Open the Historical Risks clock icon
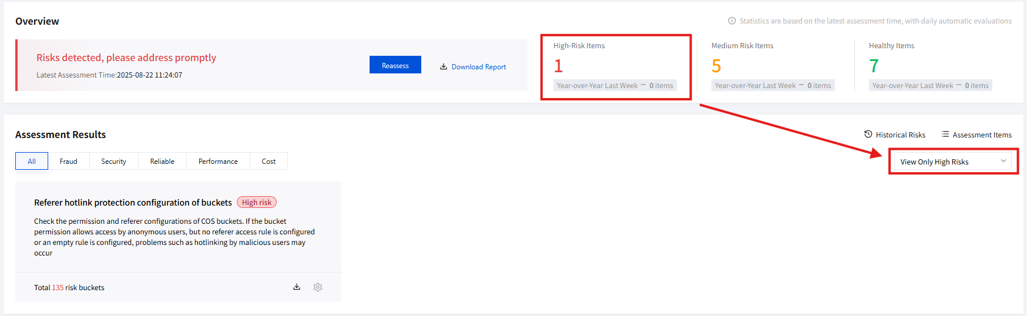Screen dimensions: 1027x316 pos(868,135)
